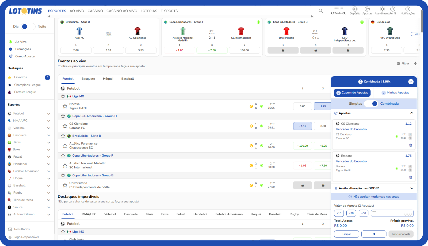Favorite the Necaxa vs Tigres UANL match star

pos(65,106)
